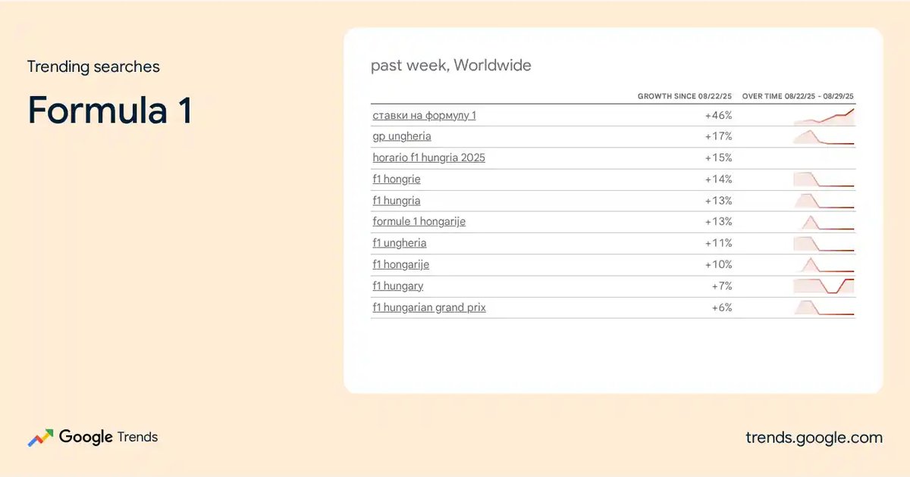Viewport: 910px width, 477px height.
Task: Click the 'past week, Worldwide' heading
Action: 451,66
